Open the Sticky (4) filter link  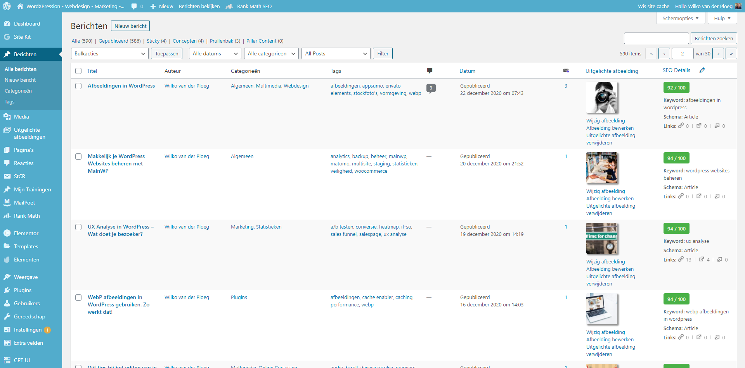pos(156,41)
